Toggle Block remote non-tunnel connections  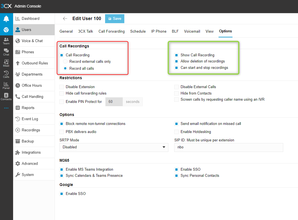pos(62,124)
